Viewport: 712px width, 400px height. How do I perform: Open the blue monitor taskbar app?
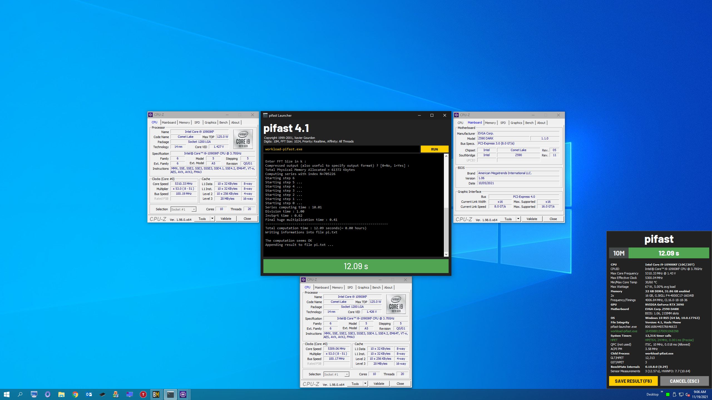130,394
